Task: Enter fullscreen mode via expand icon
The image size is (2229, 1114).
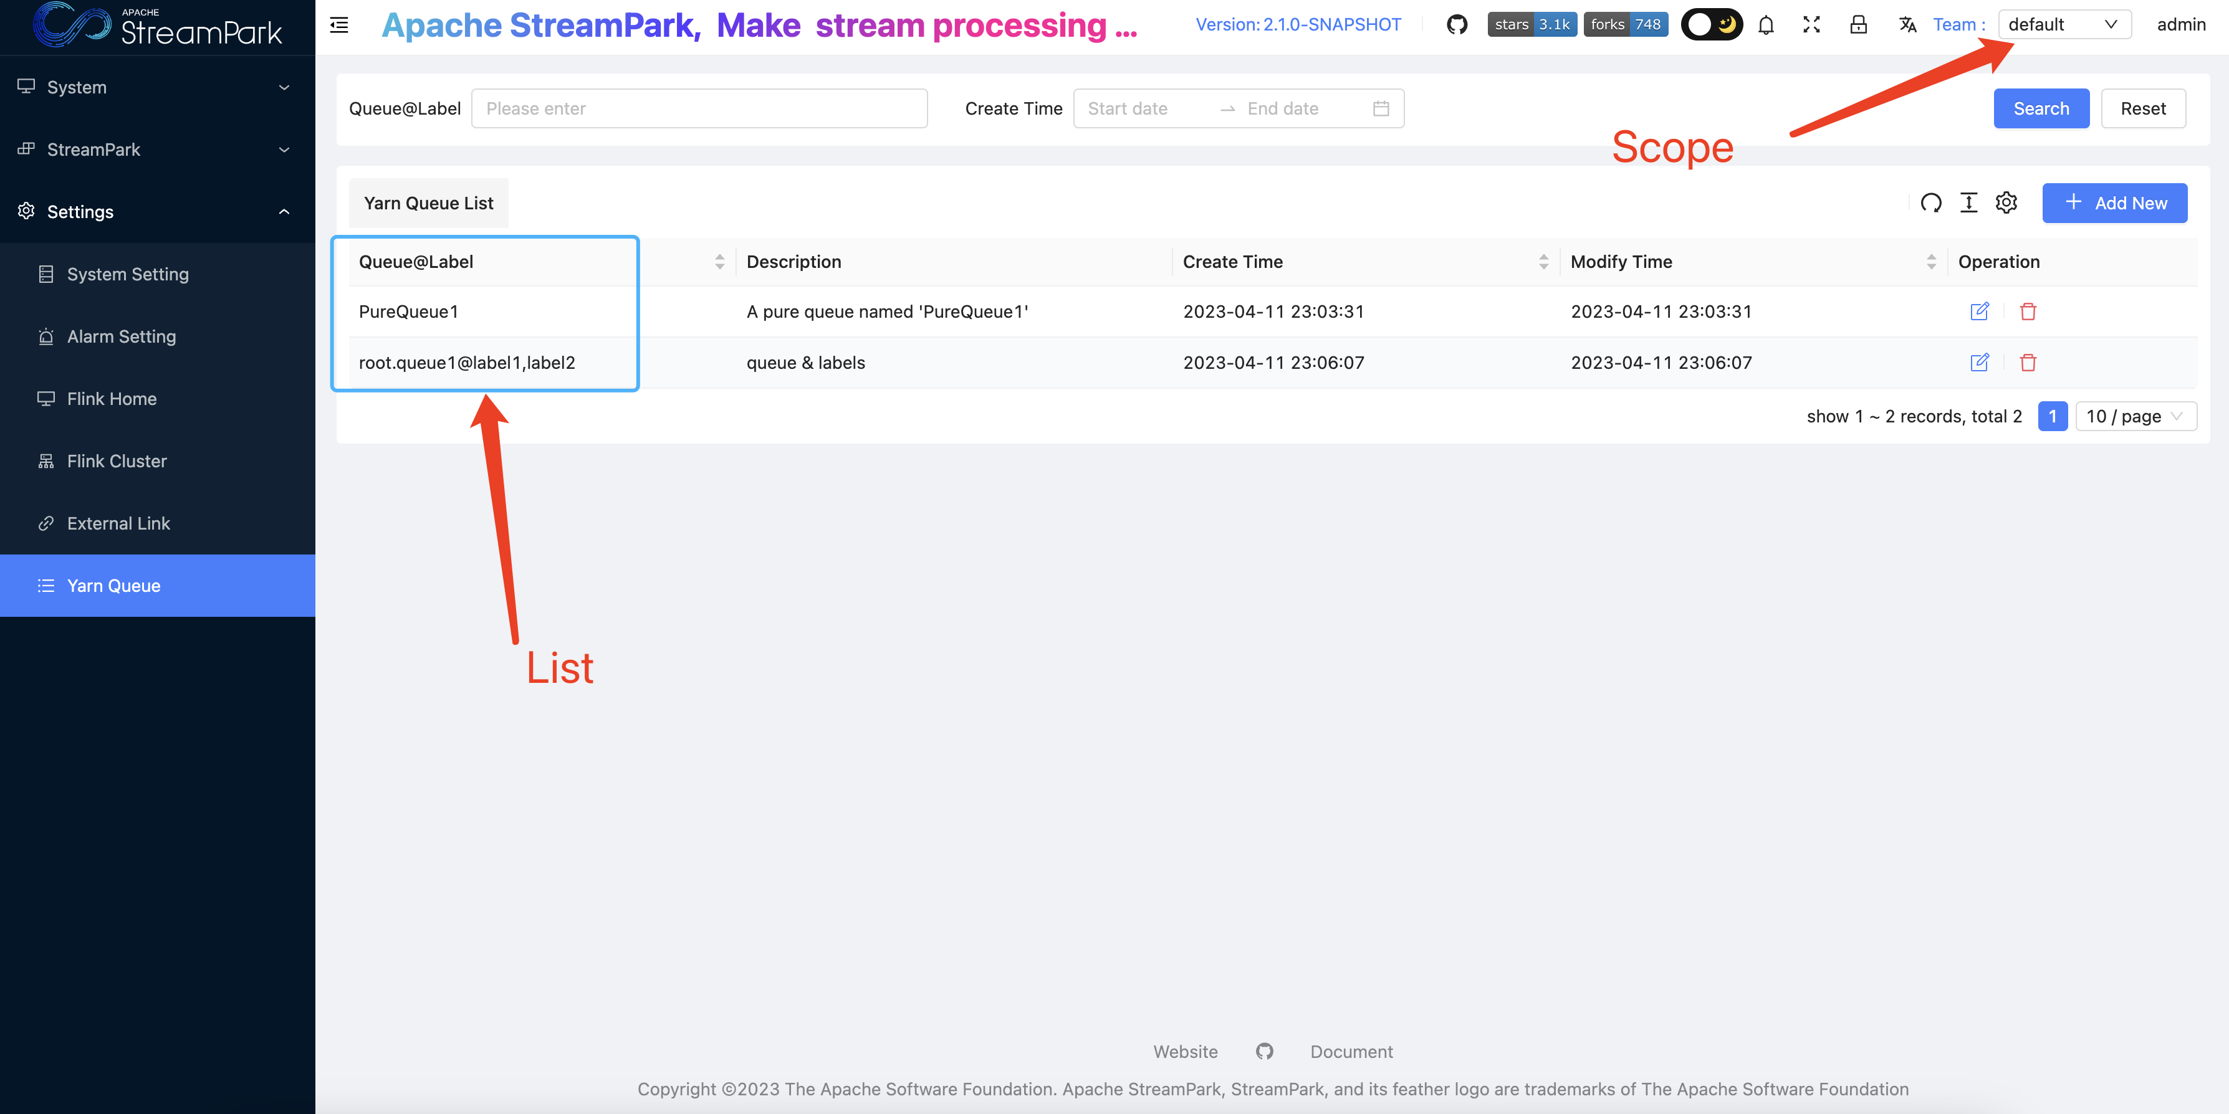Action: pos(1812,25)
